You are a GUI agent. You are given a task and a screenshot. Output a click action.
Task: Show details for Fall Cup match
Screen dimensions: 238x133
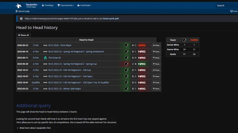156,70
